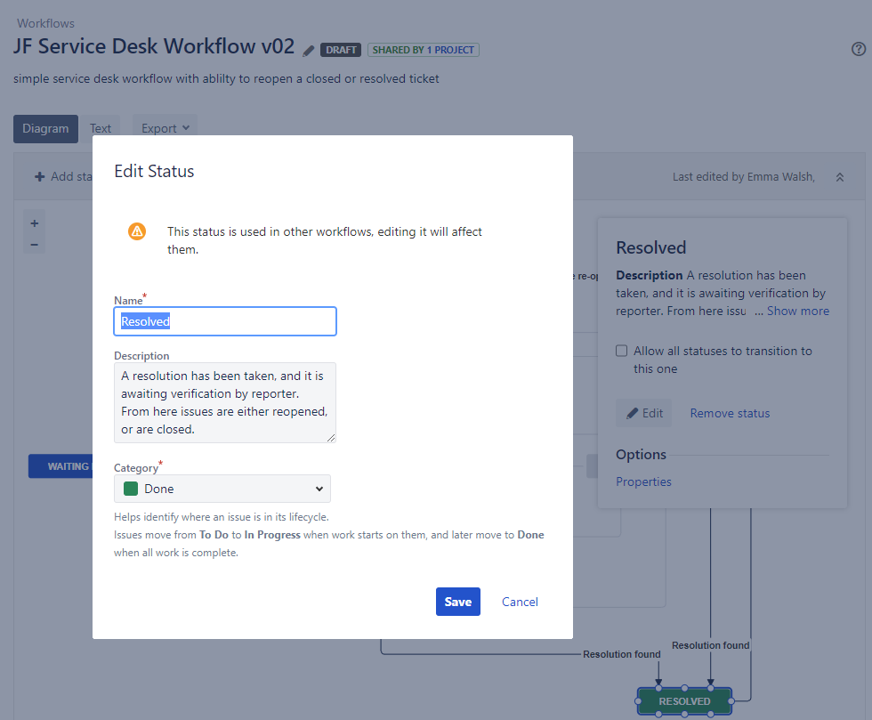Viewport: 872px width, 720px height.
Task: Cancel editing the status
Action: coord(519,602)
